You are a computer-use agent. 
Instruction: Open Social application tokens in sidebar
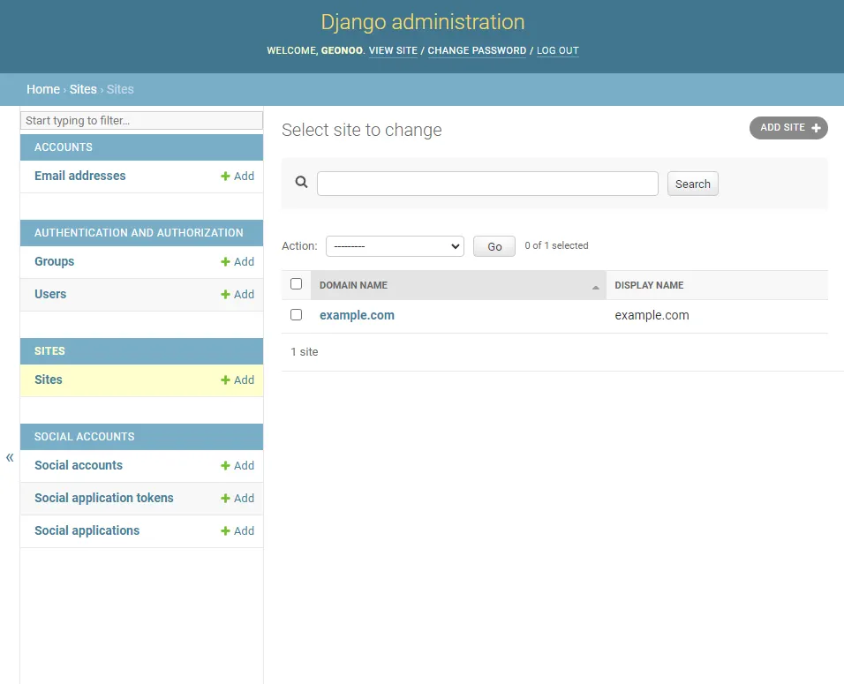point(104,499)
